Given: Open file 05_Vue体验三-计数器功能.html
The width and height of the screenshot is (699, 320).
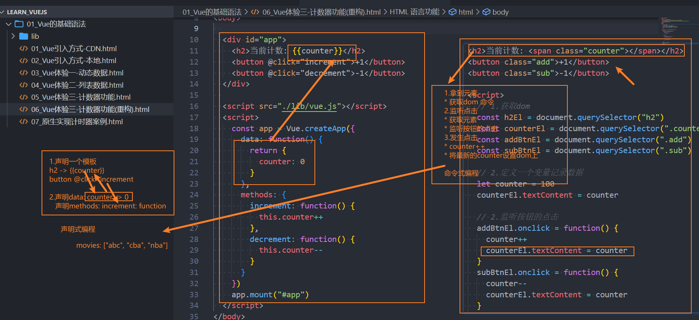Looking at the screenshot, I should click(81, 97).
